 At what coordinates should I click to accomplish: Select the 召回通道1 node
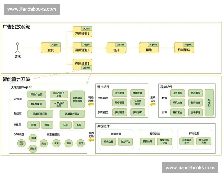tap(83, 32)
